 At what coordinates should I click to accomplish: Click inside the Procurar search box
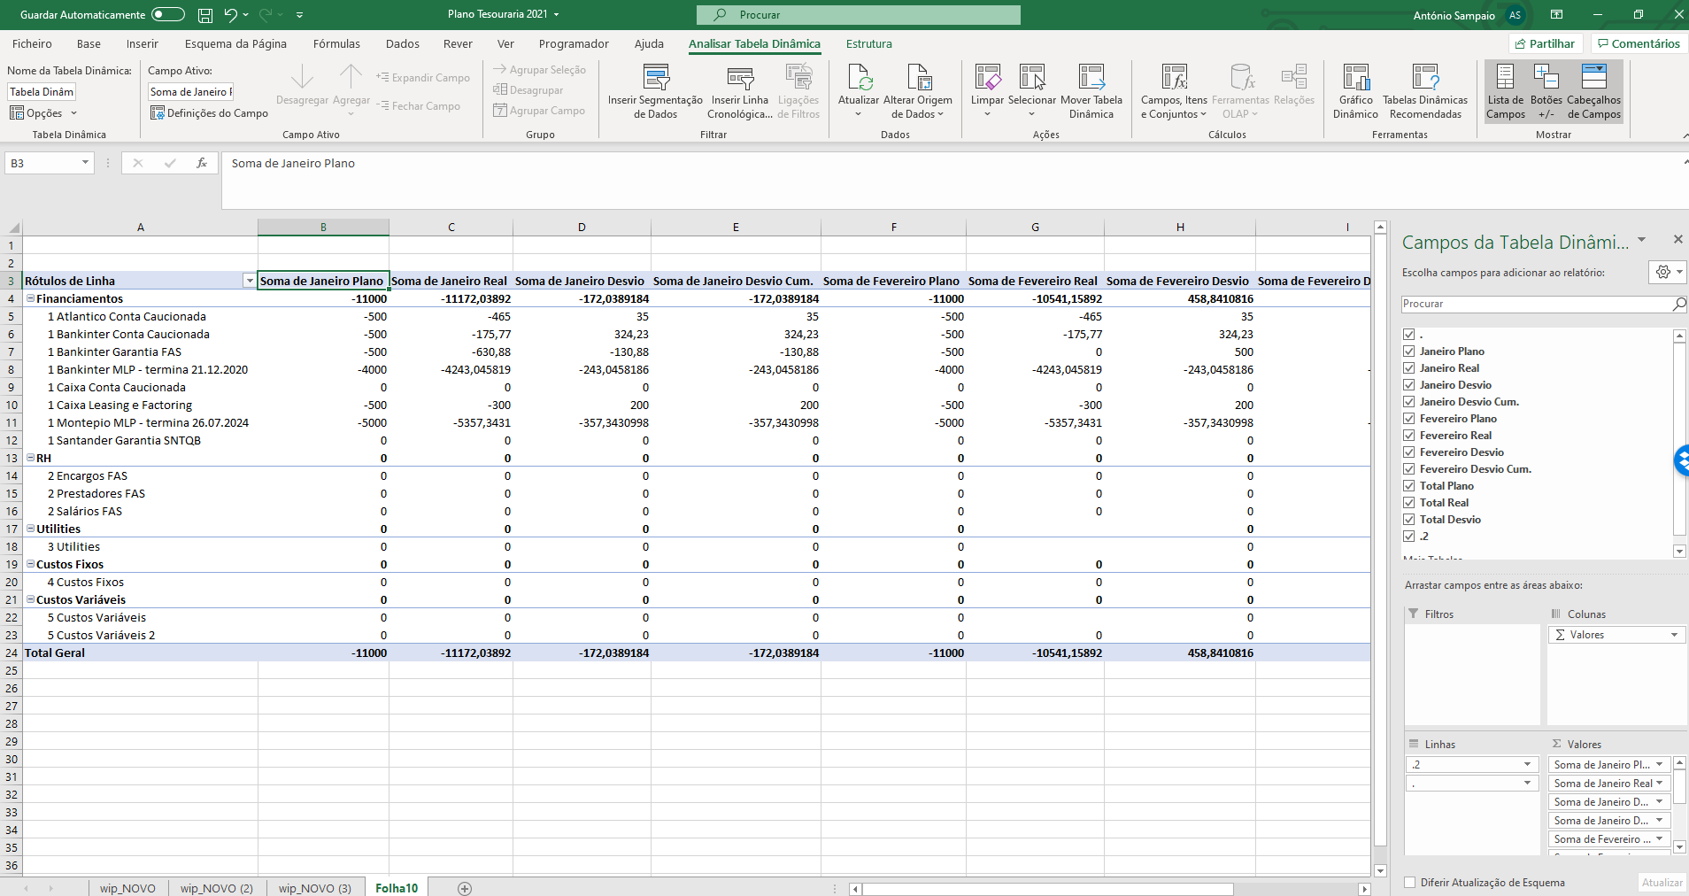(859, 14)
